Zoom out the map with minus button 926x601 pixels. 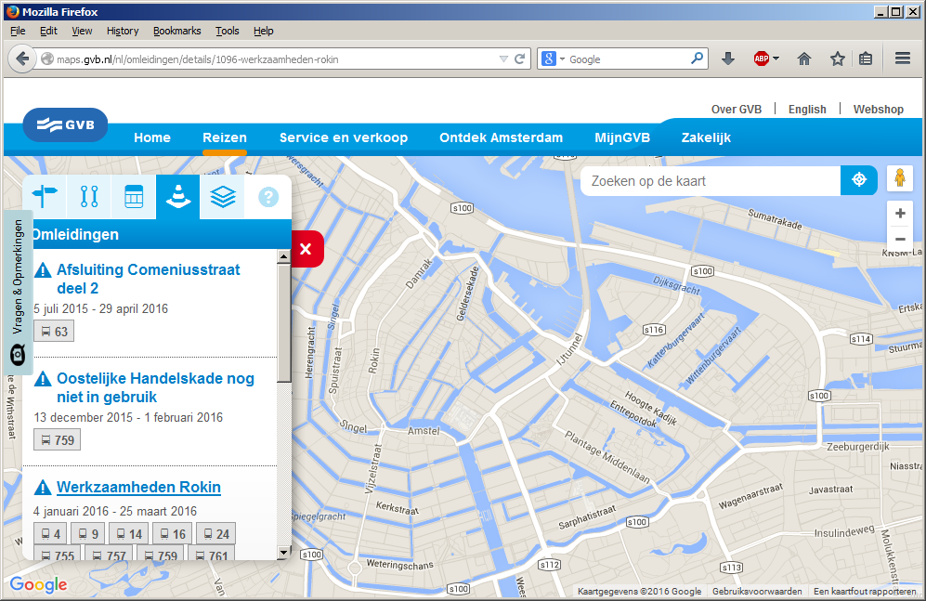tap(900, 239)
